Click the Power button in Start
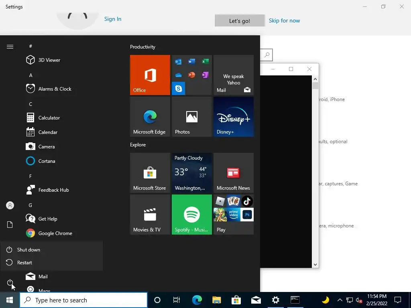Viewport: 411px width, 308px height. click(x=10, y=283)
